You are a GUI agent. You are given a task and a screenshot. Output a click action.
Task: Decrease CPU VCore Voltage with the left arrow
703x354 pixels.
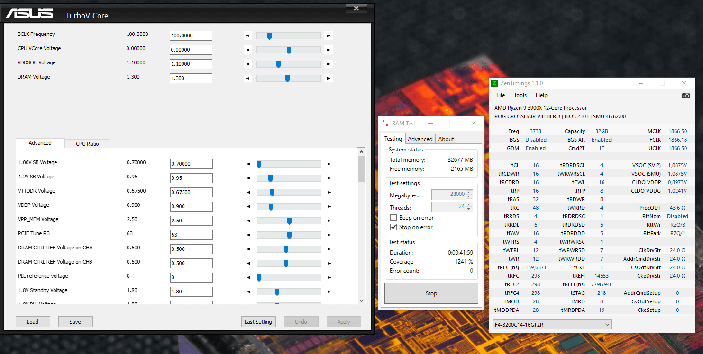(x=247, y=50)
